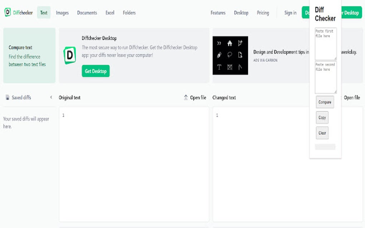Collapse the Saved diffs sidebar
Screen dimensions: 365x228
point(51,97)
